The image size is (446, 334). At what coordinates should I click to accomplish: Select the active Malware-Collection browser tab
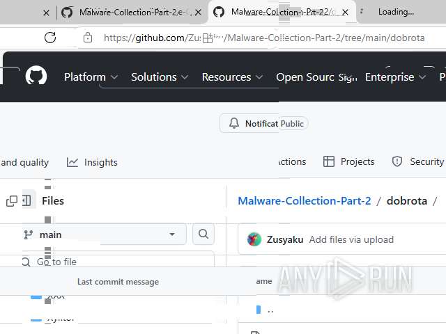(282, 13)
